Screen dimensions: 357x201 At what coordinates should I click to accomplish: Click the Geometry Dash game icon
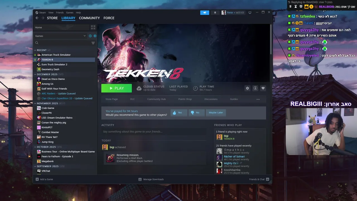point(39,69)
